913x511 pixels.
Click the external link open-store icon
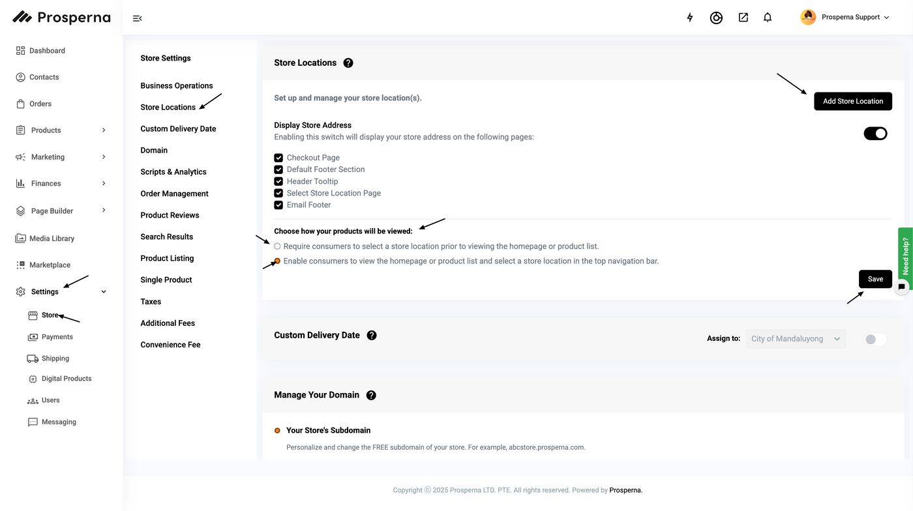coord(743,18)
